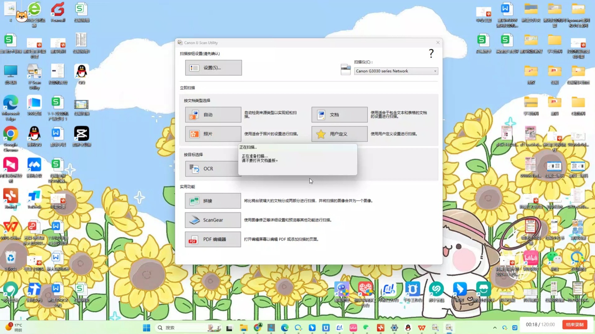Viewport: 595px width, 334px height.
Task: Click the 结束录制 recording button
Action: coord(574,324)
